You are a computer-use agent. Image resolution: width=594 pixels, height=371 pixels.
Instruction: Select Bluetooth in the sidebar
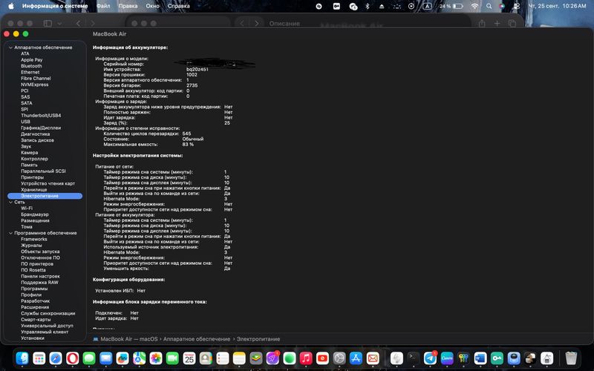[x=31, y=66]
